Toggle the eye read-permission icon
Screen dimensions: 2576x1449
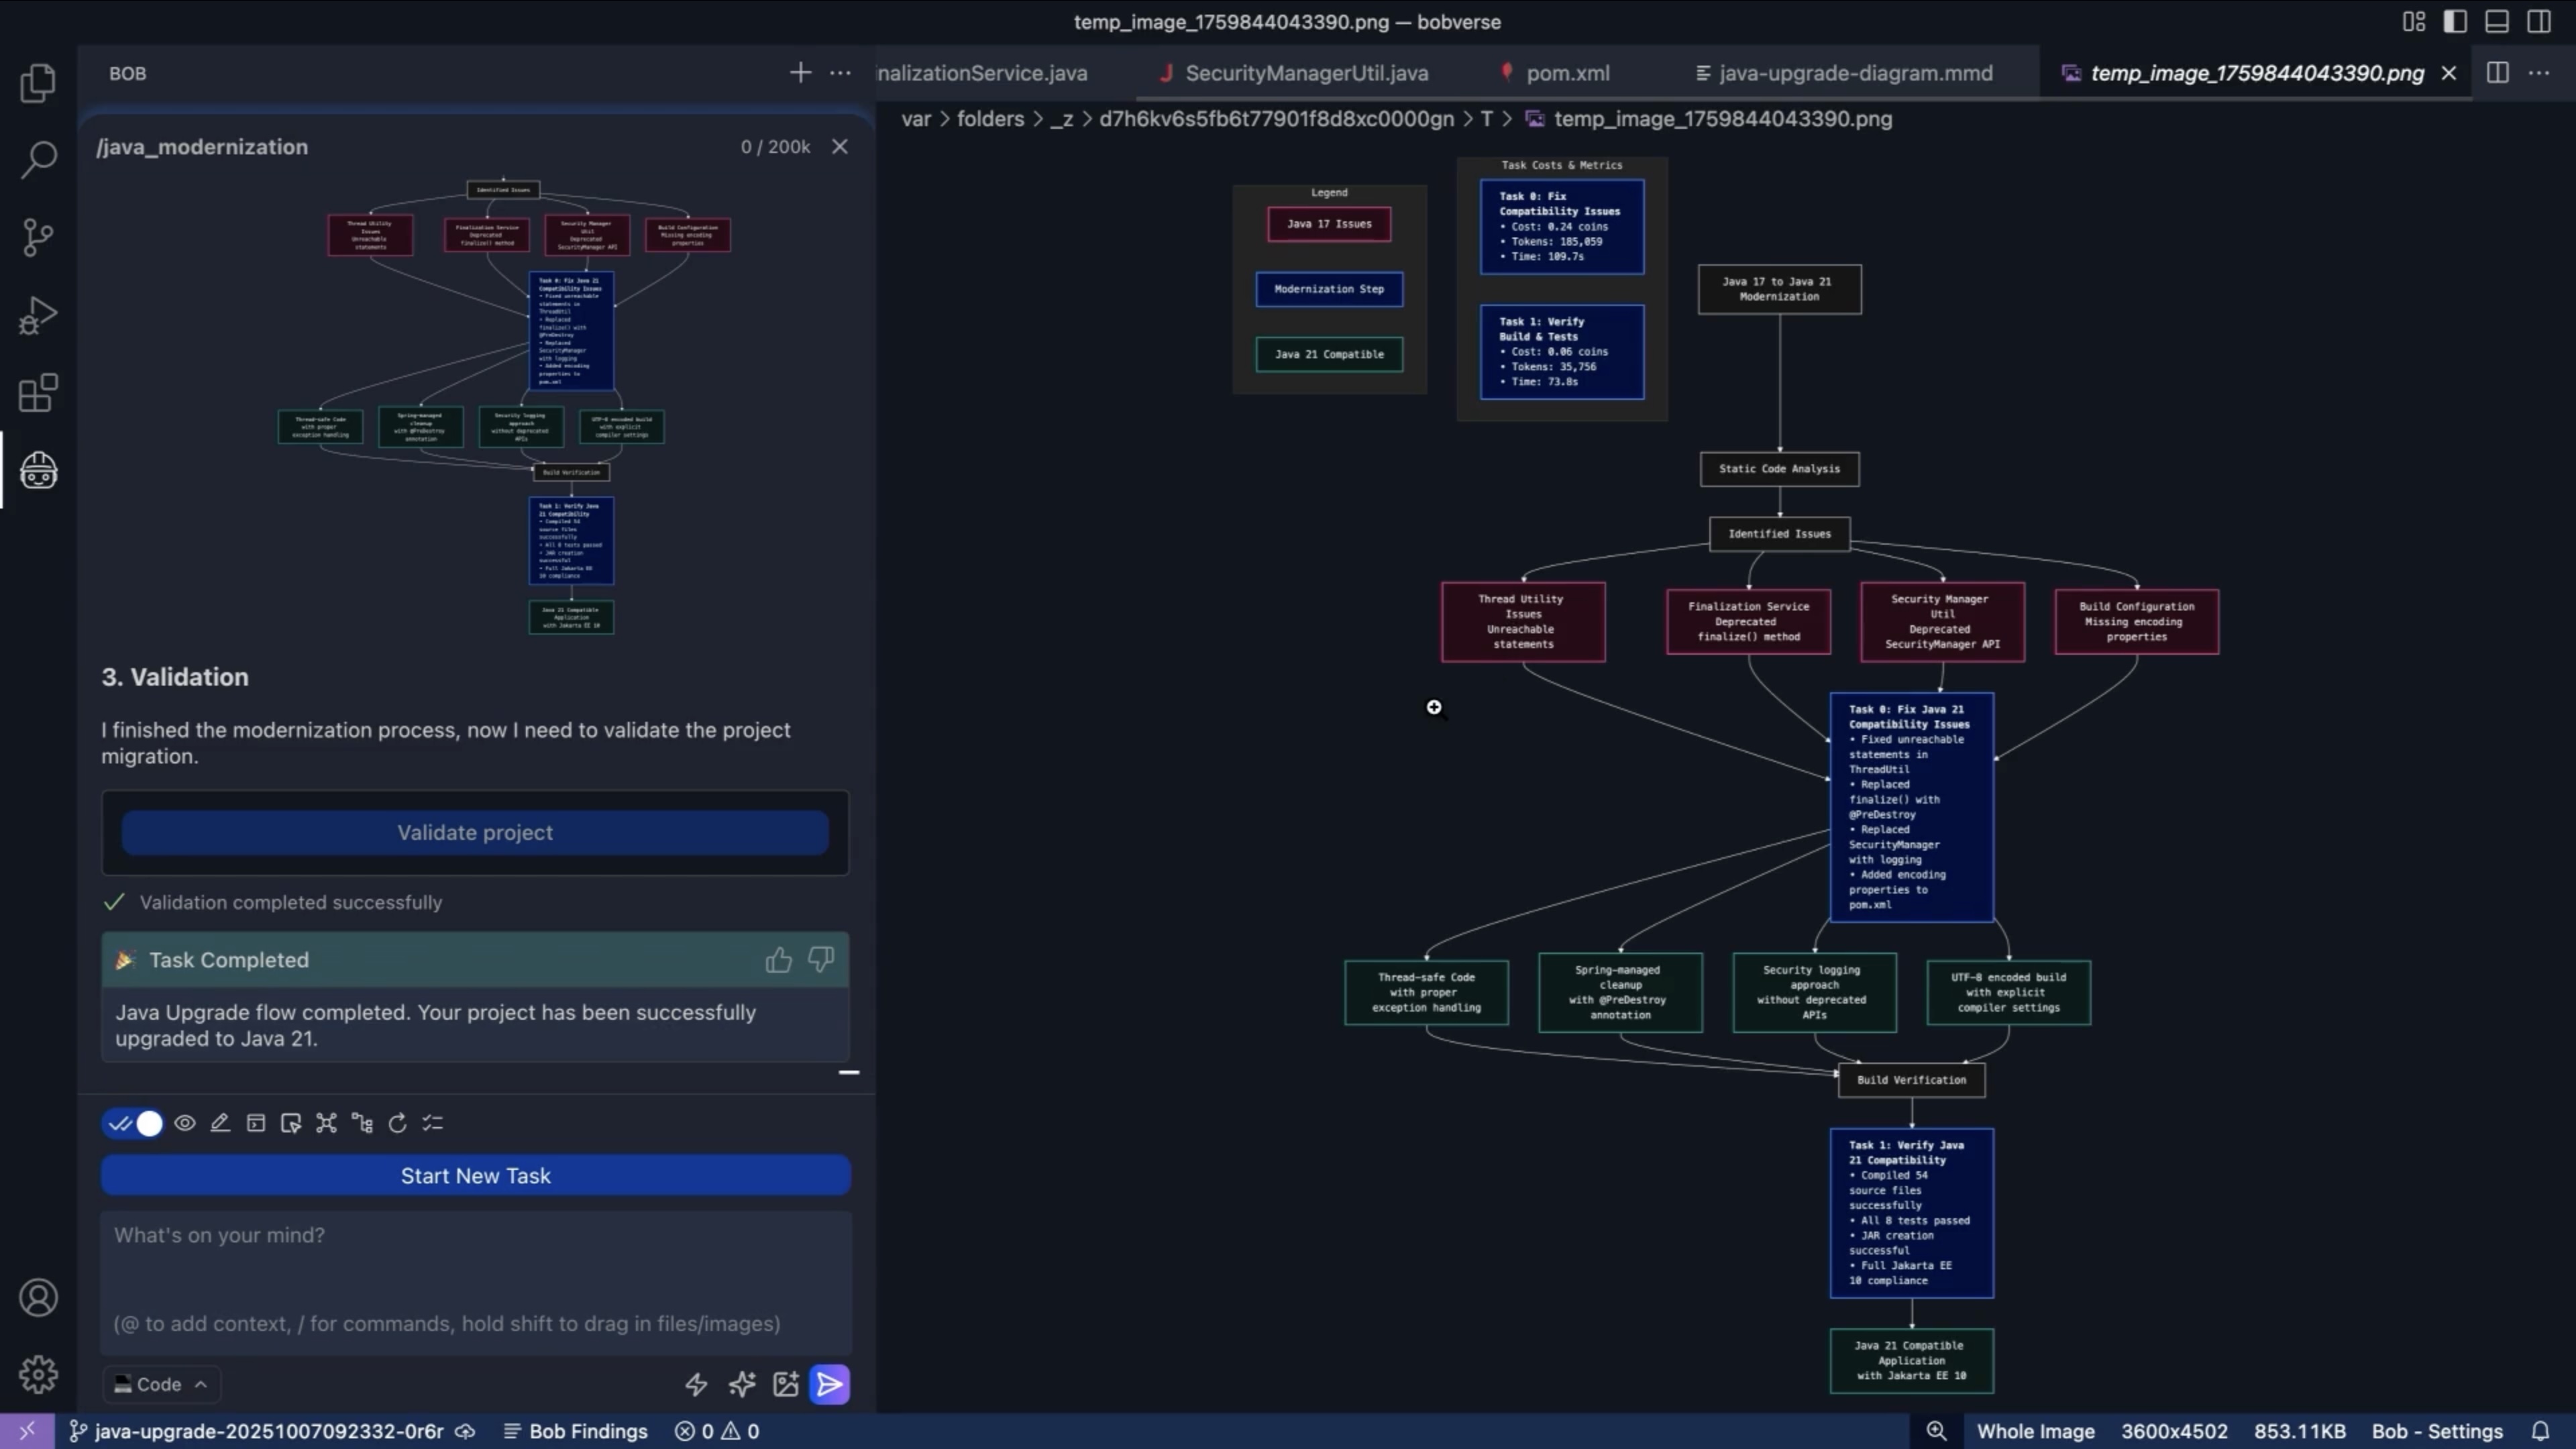click(185, 1123)
